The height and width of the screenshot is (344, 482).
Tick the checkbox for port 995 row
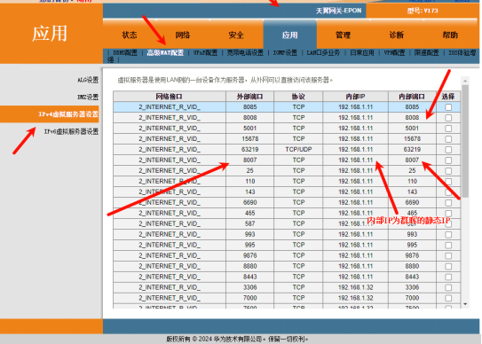click(448, 245)
